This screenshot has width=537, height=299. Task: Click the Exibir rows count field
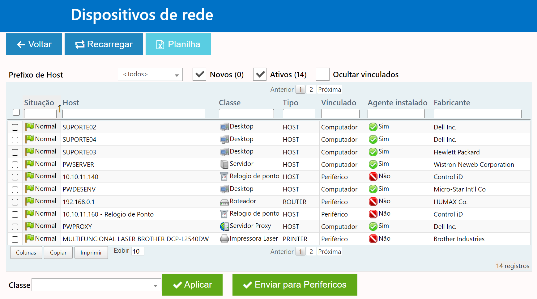[138, 251]
